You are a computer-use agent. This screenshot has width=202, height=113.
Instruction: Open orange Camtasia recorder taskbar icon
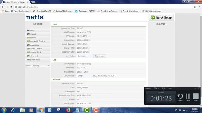pyautogui.click(x=96, y=110)
